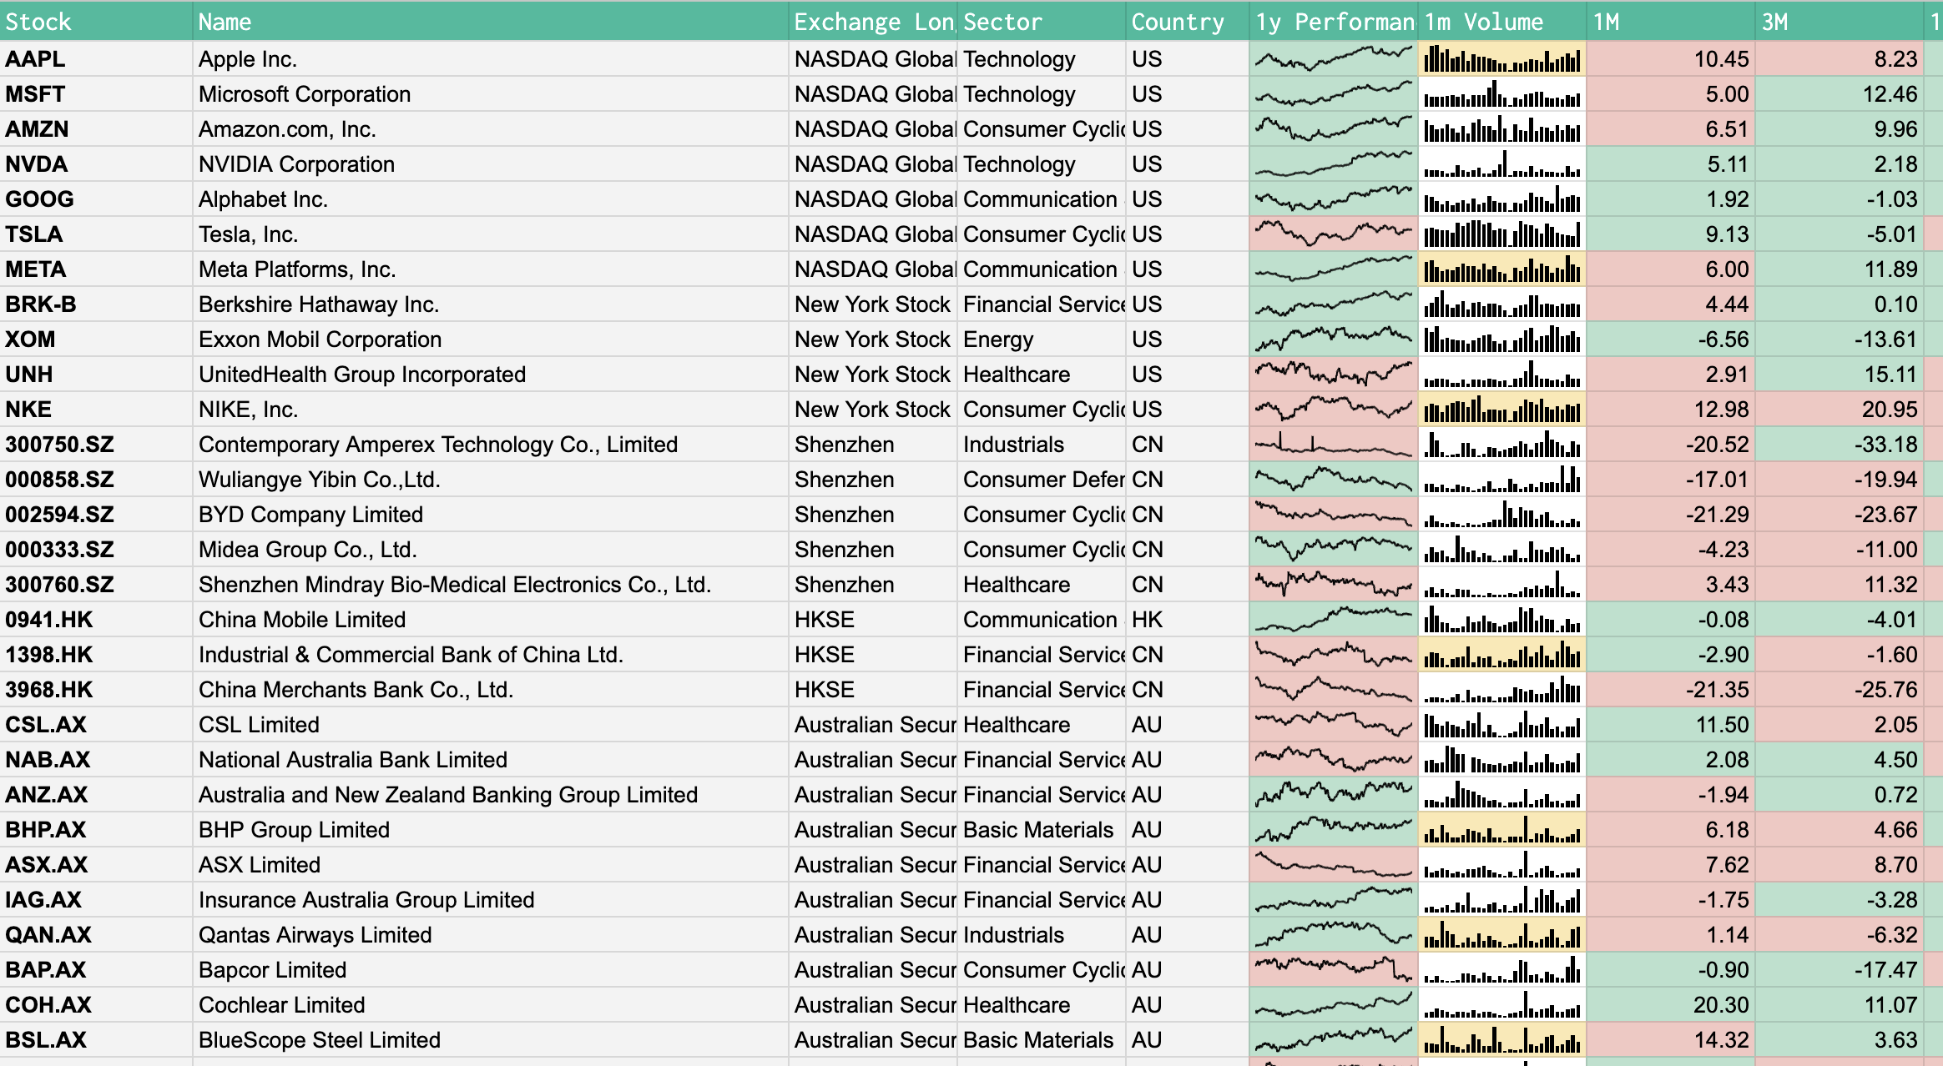
Task: Select META 1m volume bar chart
Action: click(x=1501, y=269)
